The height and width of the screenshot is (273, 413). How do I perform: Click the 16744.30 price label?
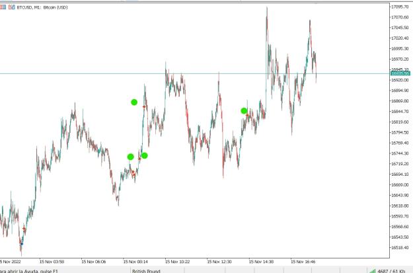(400, 153)
